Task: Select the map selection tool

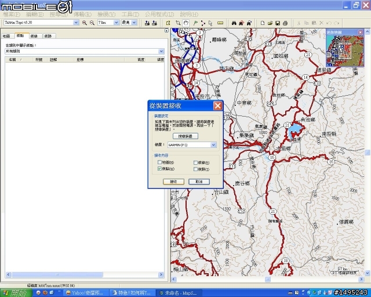Action: tap(168, 23)
